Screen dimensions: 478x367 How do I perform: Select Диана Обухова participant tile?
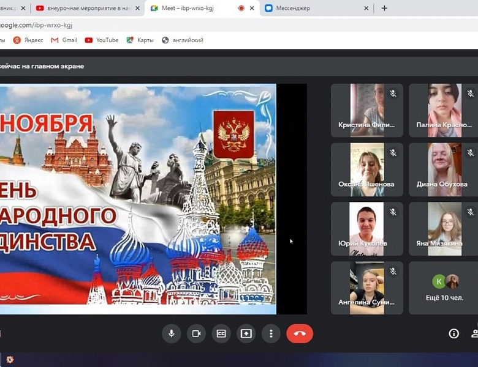444,169
